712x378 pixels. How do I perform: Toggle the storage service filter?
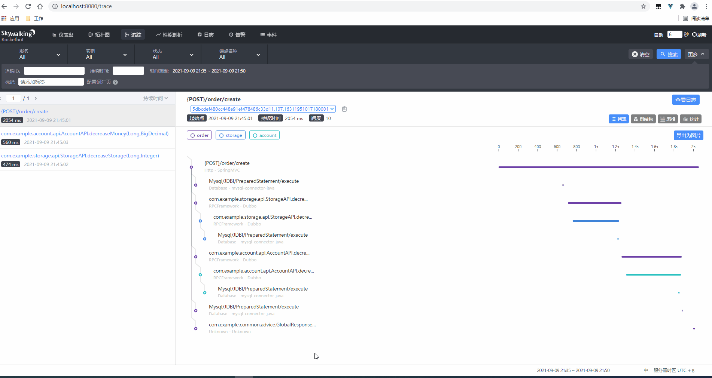(x=231, y=135)
